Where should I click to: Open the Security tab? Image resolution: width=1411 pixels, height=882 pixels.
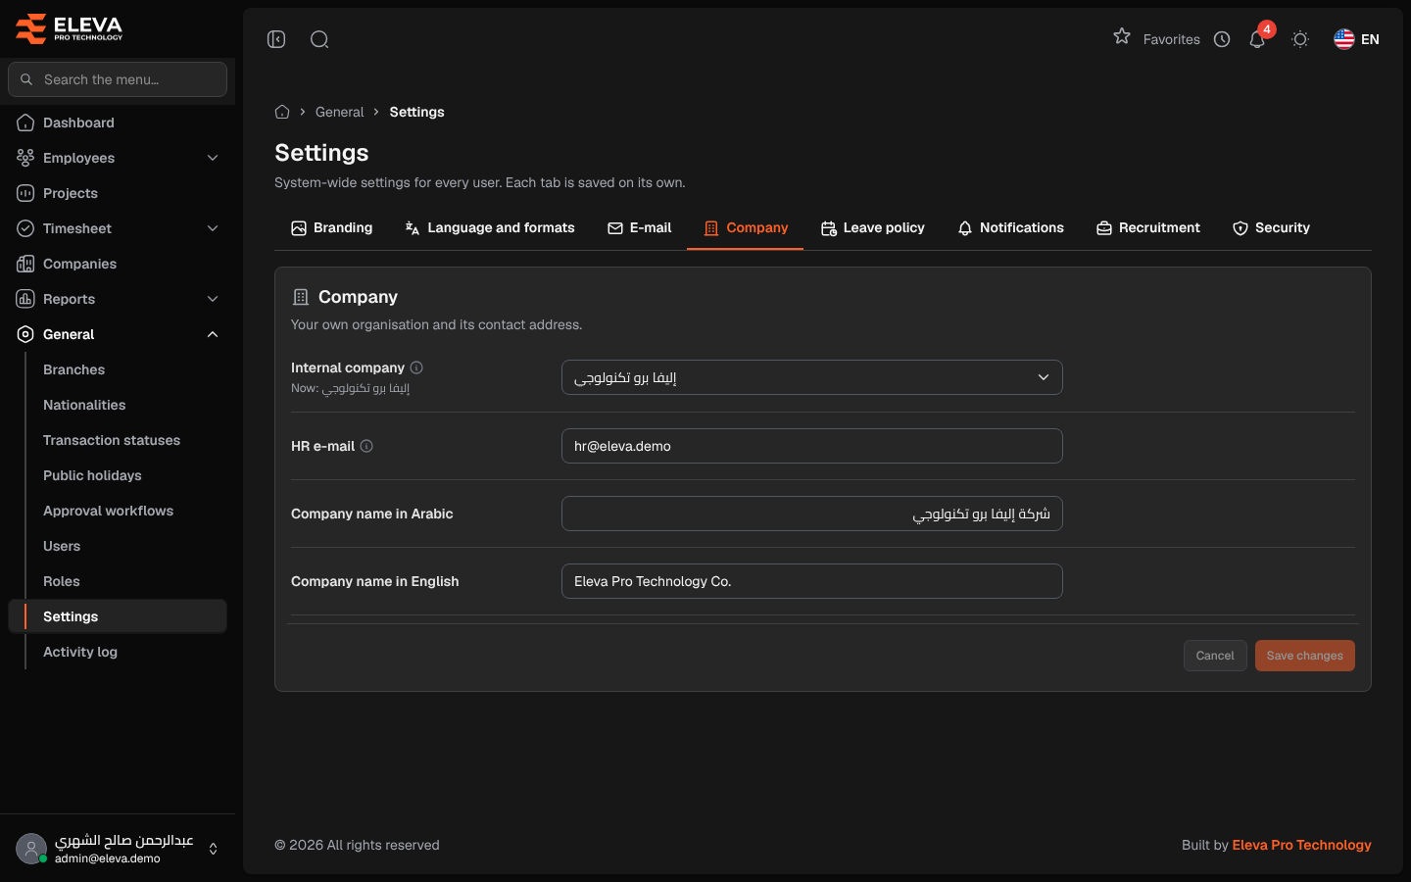(x=1271, y=228)
